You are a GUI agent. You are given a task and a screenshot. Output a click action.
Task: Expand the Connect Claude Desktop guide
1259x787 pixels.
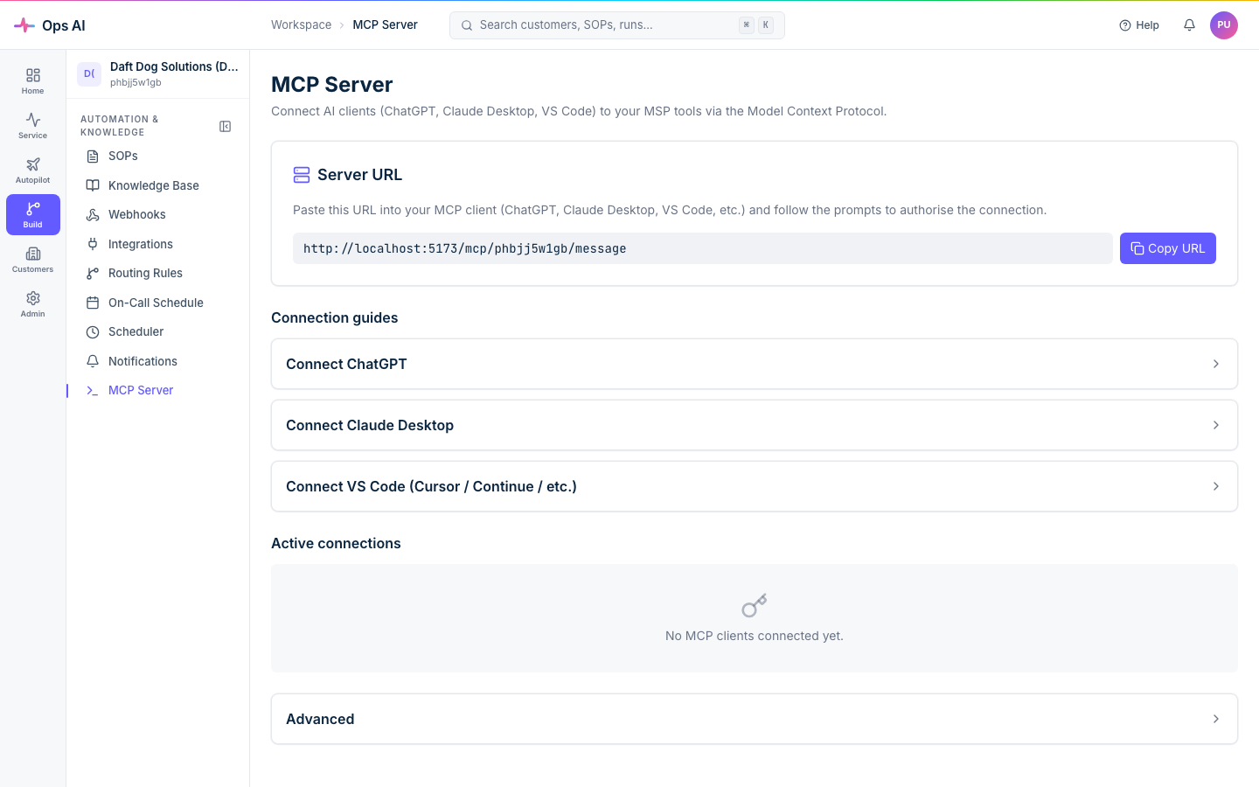point(755,425)
